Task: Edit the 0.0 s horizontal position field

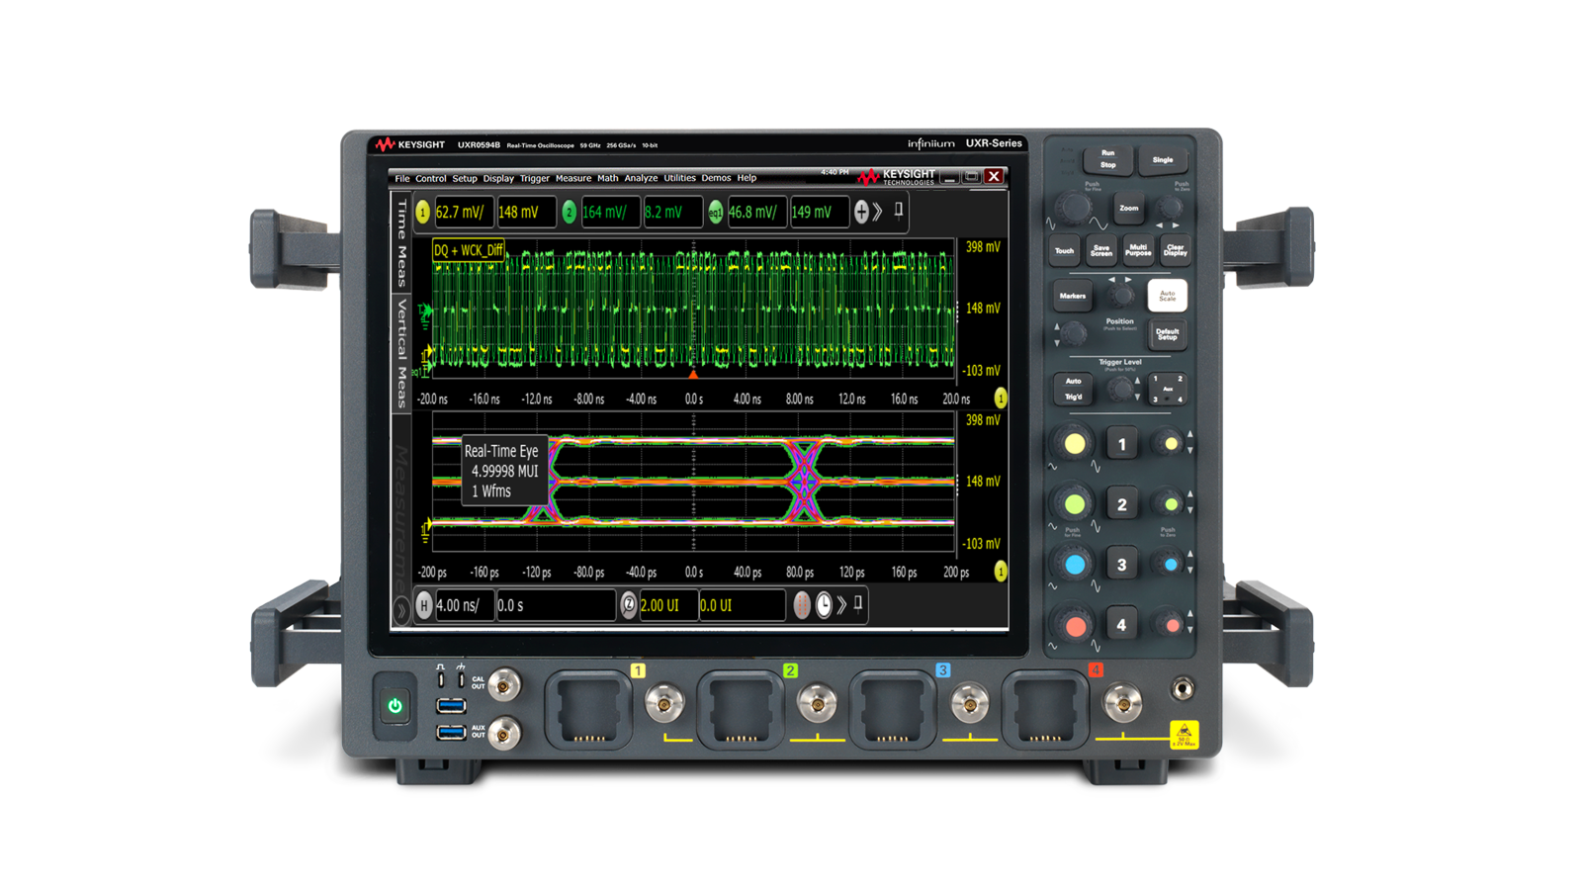Action: click(555, 605)
